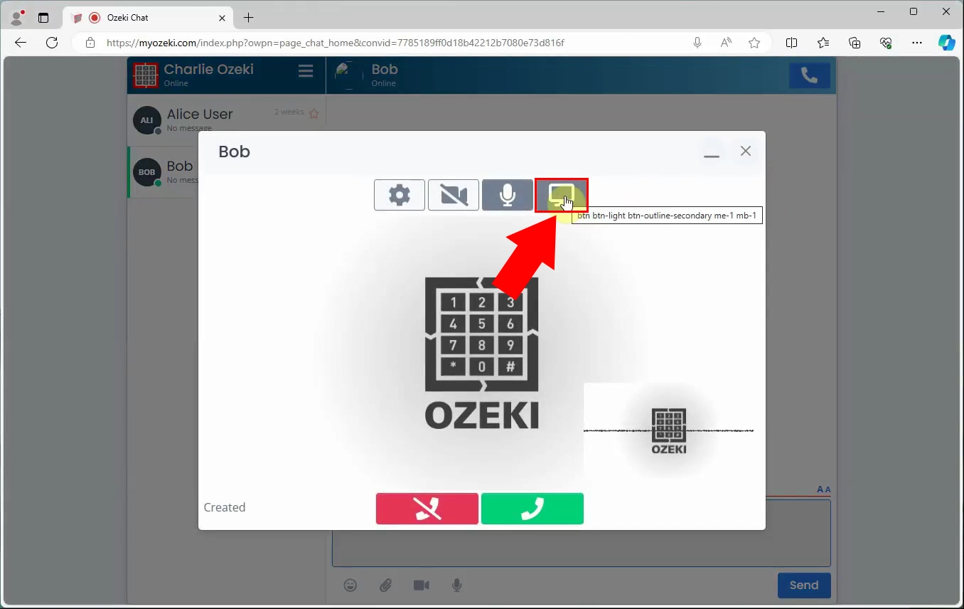Click Bob title in call dialog
964x609 pixels.
pos(234,152)
